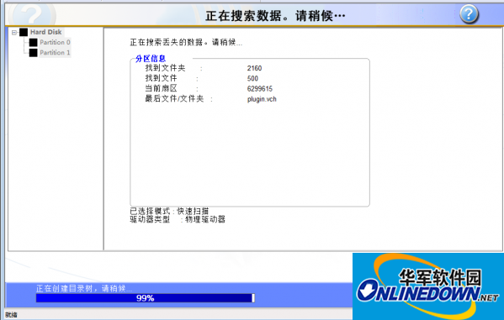Click the 正在创建目录树 status label
This screenshot has width=504, height=320.
[84, 288]
